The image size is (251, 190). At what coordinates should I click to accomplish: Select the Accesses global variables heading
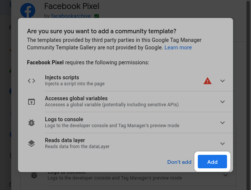[76, 98]
